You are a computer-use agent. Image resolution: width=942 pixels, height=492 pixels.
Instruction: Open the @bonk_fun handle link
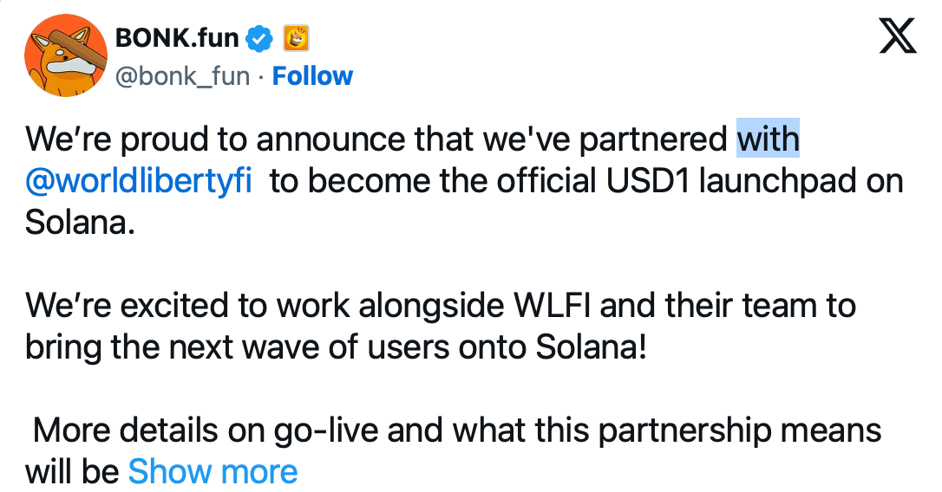tap(182, 76)
